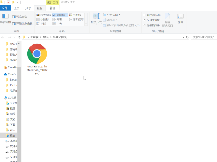Viewport: 217px width, 162px height.
Task: Click the quick access toolbar properties icon
Action: point(8,2)
